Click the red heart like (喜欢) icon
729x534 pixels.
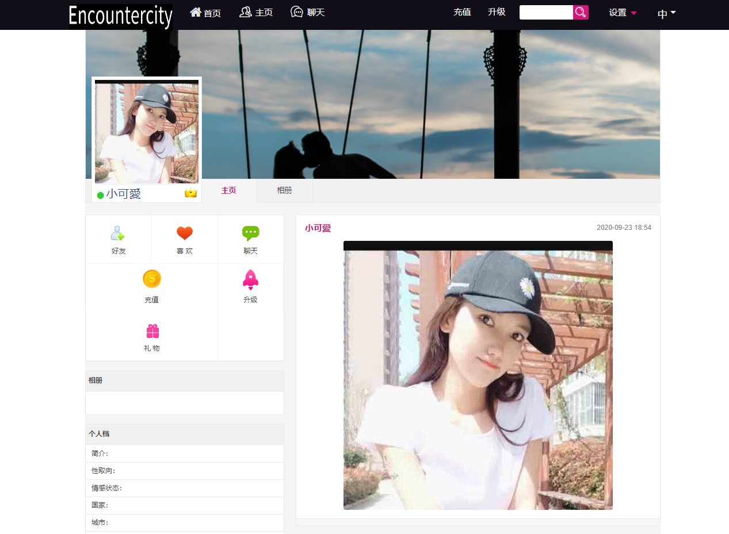[184, 233]
